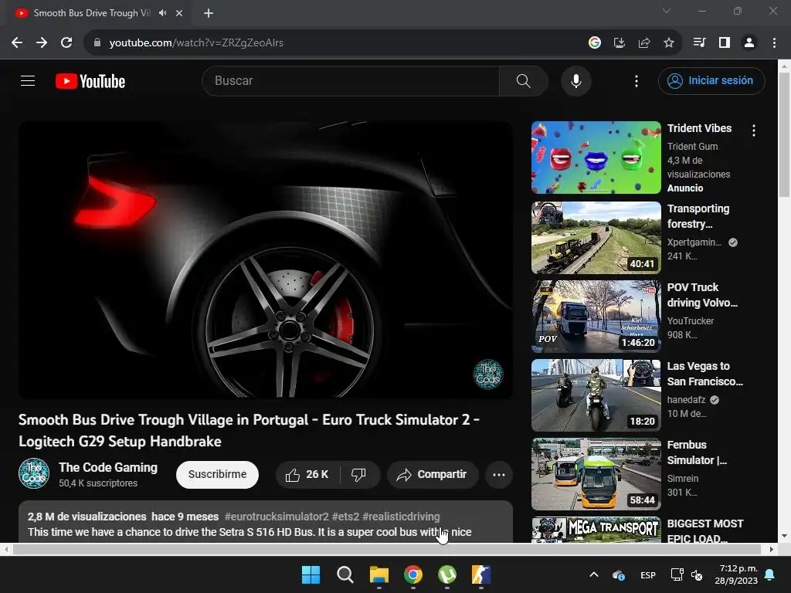Open ESP language selector
The height and width of the screenshot is (593, 791).
(648, 574)
